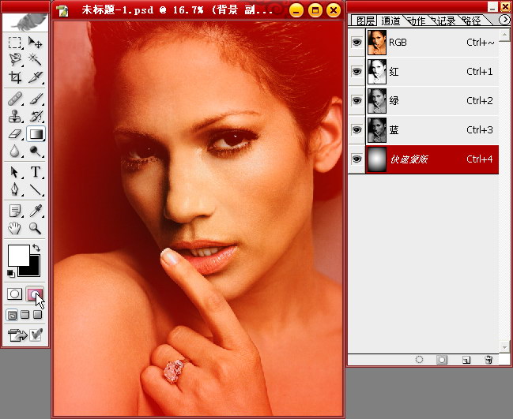
Task: Select the Pen tool
Action: 14,189
